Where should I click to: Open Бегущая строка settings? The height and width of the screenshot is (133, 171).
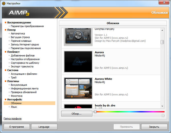tap(20, 37)
